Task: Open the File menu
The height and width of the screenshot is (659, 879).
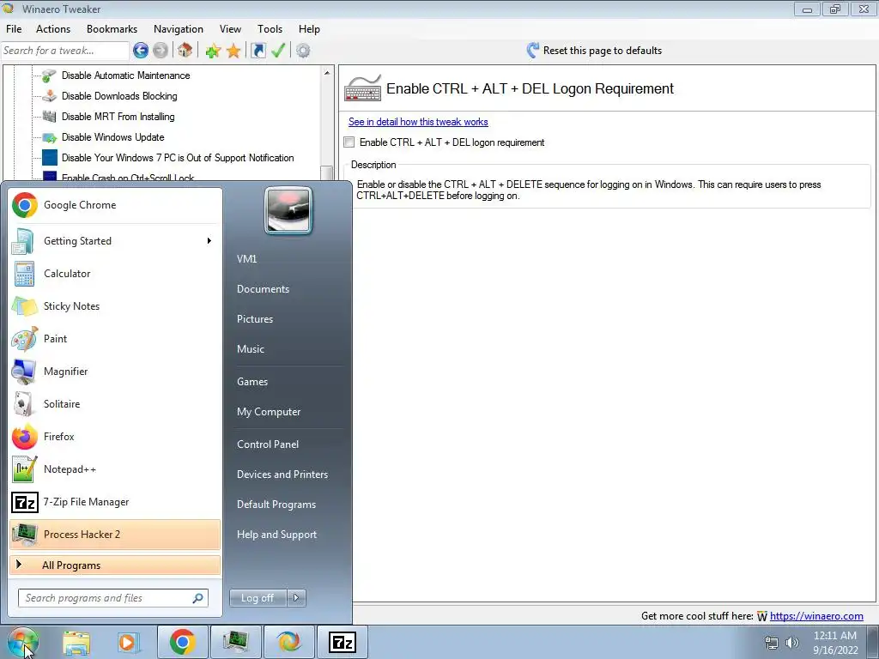Action: pos(14,29)
